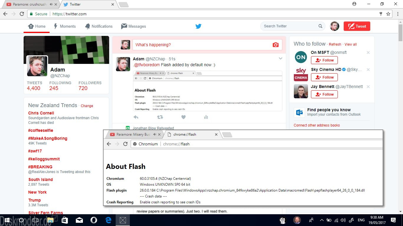Show hidden system tray icons chevron
The height and width of the screenshot is (226, 403).
[x=322, y=220]
